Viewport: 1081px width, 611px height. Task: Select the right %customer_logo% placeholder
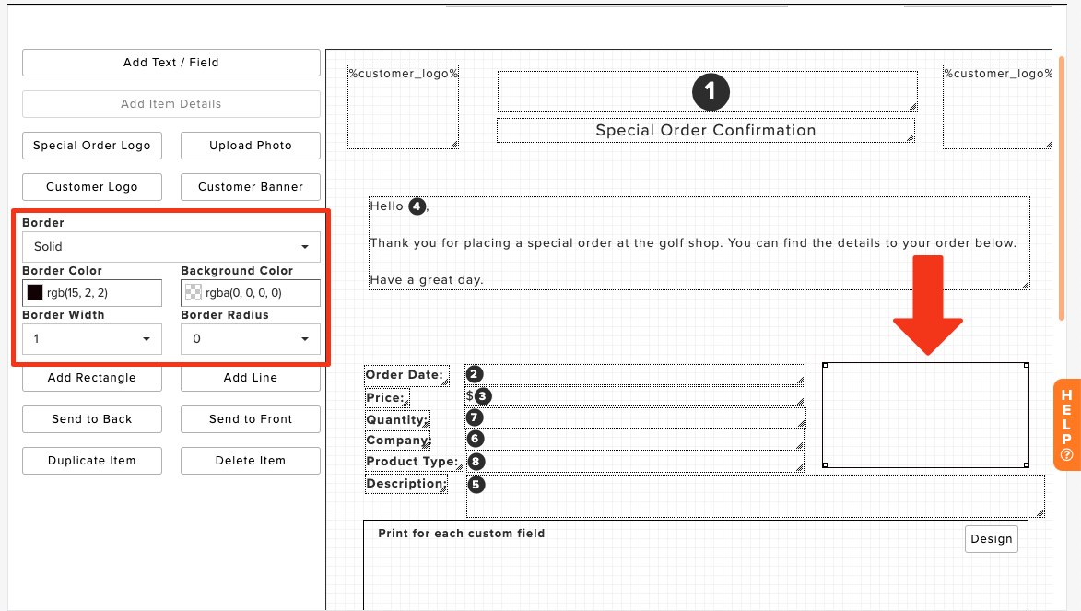997,108
